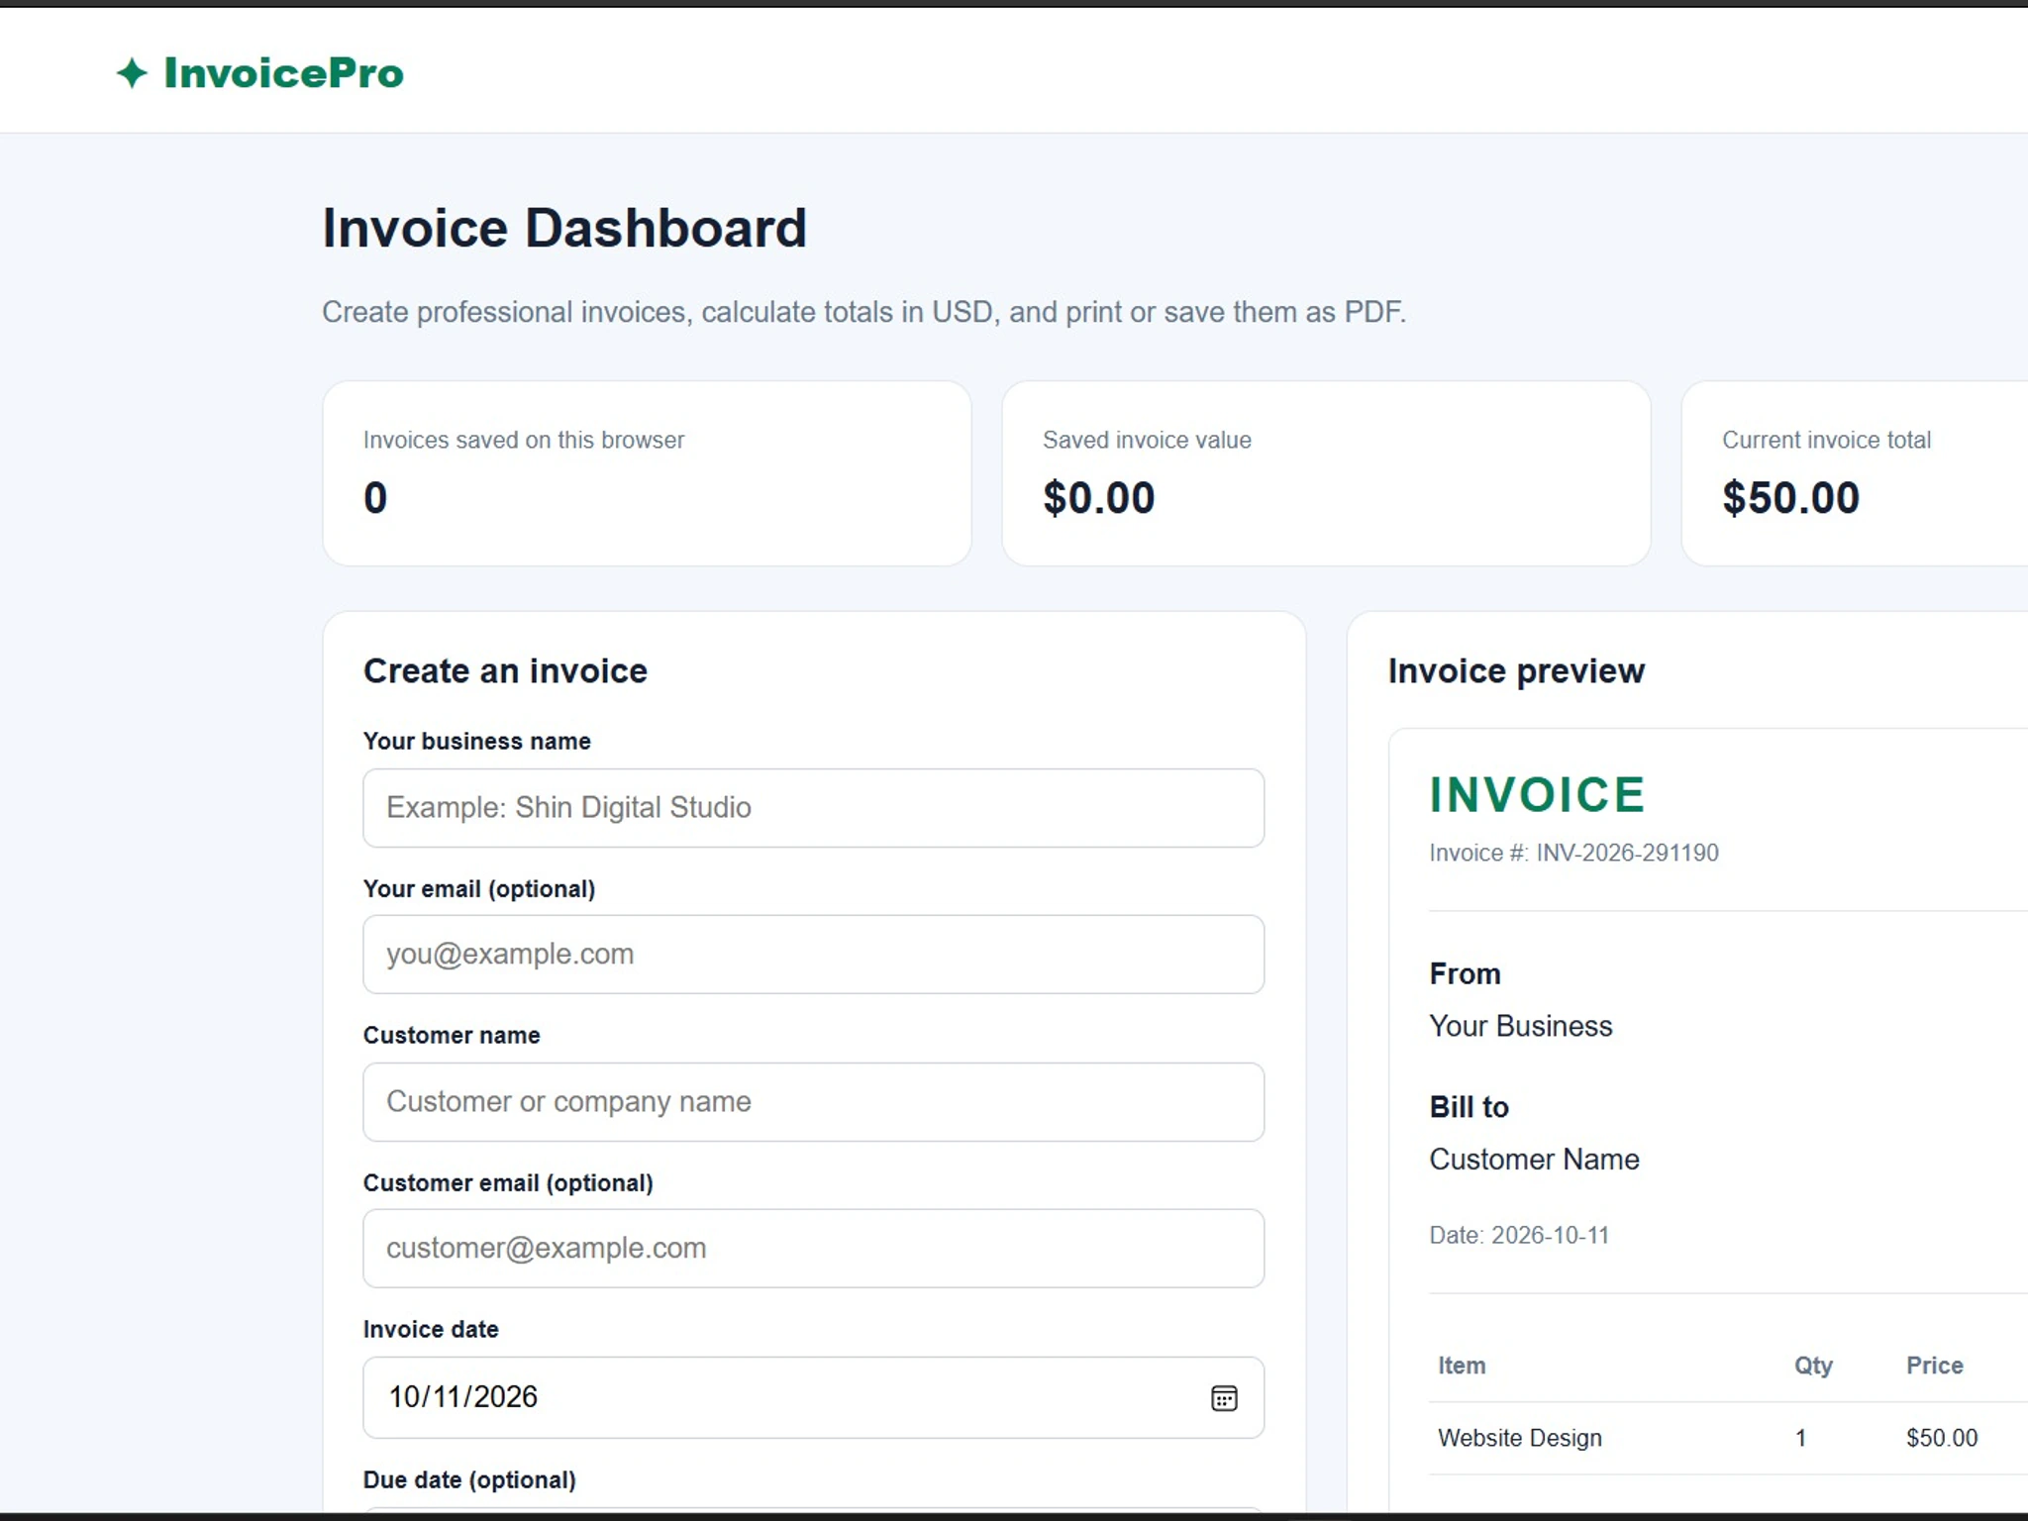Click the "Price" column header

click(x=1934, y=1366)
